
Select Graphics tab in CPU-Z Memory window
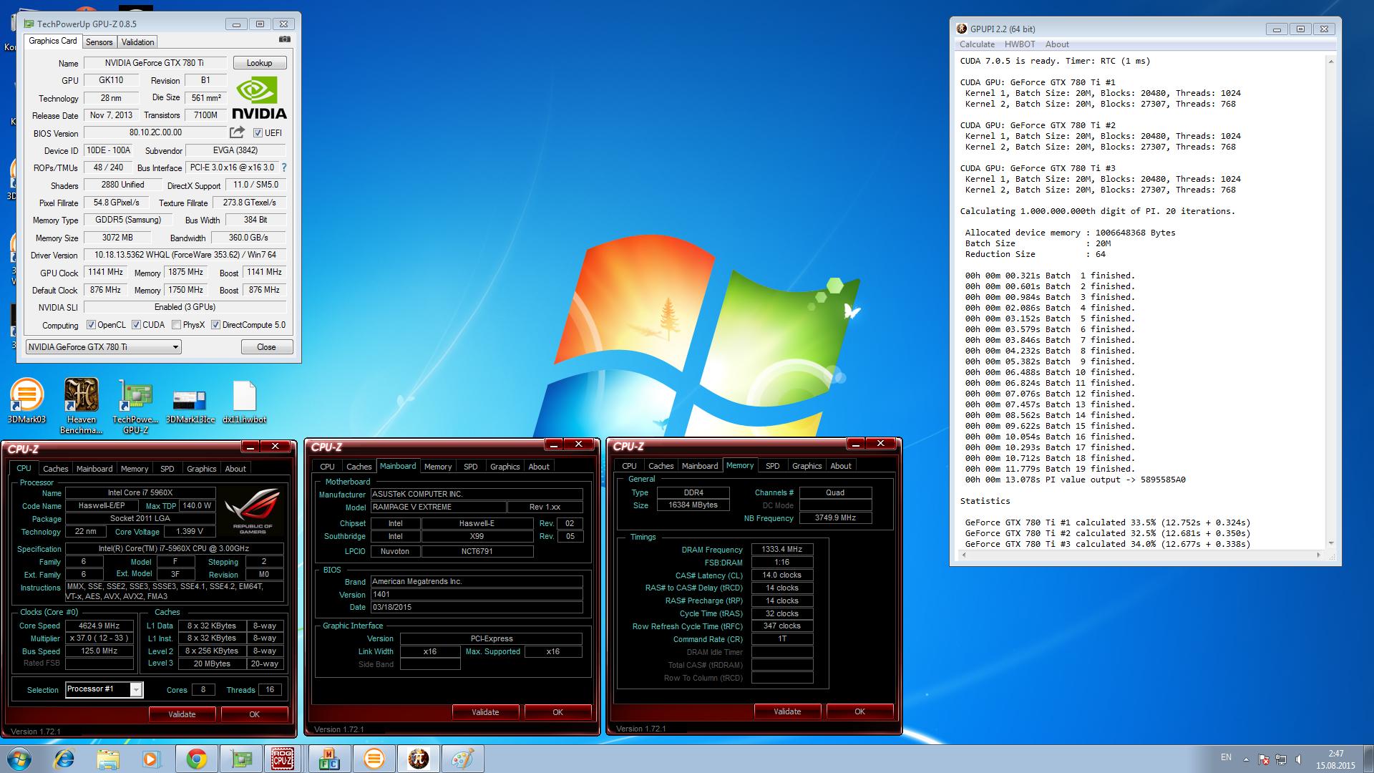pyautogui.click(x=807, y=466)
